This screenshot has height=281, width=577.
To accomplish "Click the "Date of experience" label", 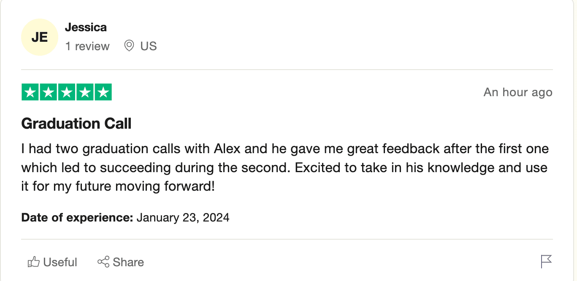I will point(77,218).
